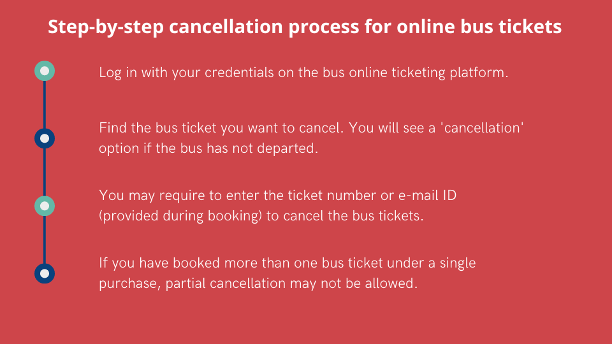Click the '(provided during booking)' text
The image size is (612, 344).
click(x=180, y=216)
